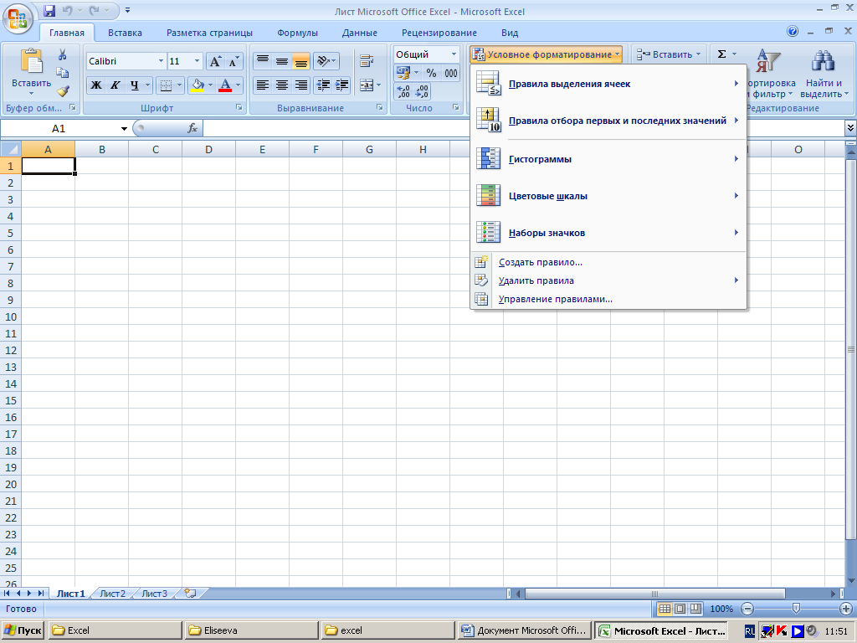Align cell content to the top

263,60
